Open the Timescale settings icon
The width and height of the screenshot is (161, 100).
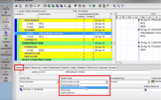[x=84, y=6]
